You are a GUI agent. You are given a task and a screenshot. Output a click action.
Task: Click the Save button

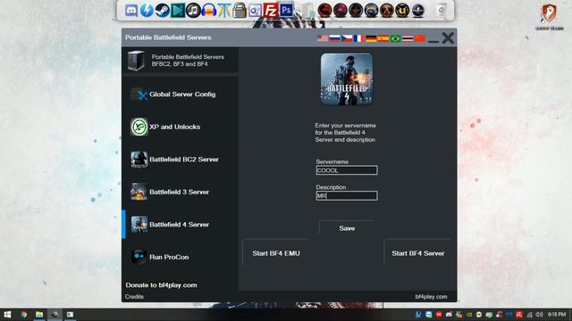click(347, 228)
